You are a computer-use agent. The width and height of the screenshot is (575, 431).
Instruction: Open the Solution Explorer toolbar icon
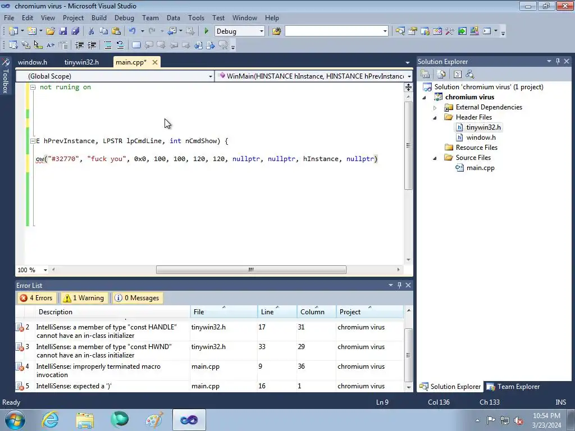(x=400, y=31)
